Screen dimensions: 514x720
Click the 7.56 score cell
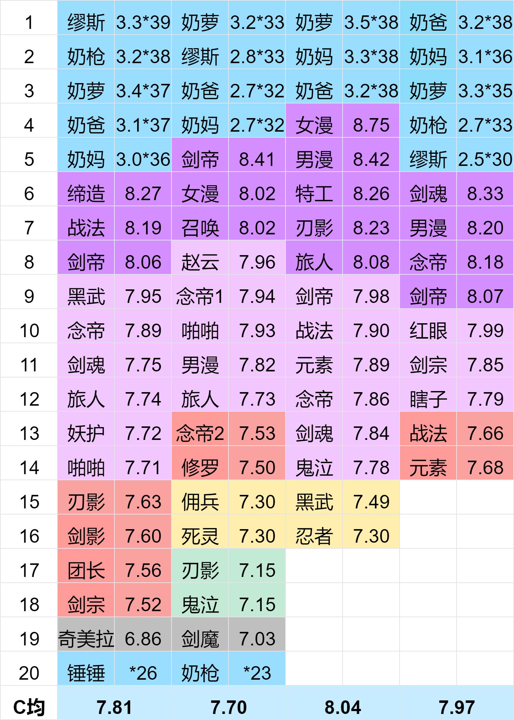click(x=143, y=566)
